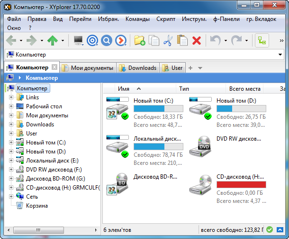Open the Redo history dropdown arrow

pos(246,40)
